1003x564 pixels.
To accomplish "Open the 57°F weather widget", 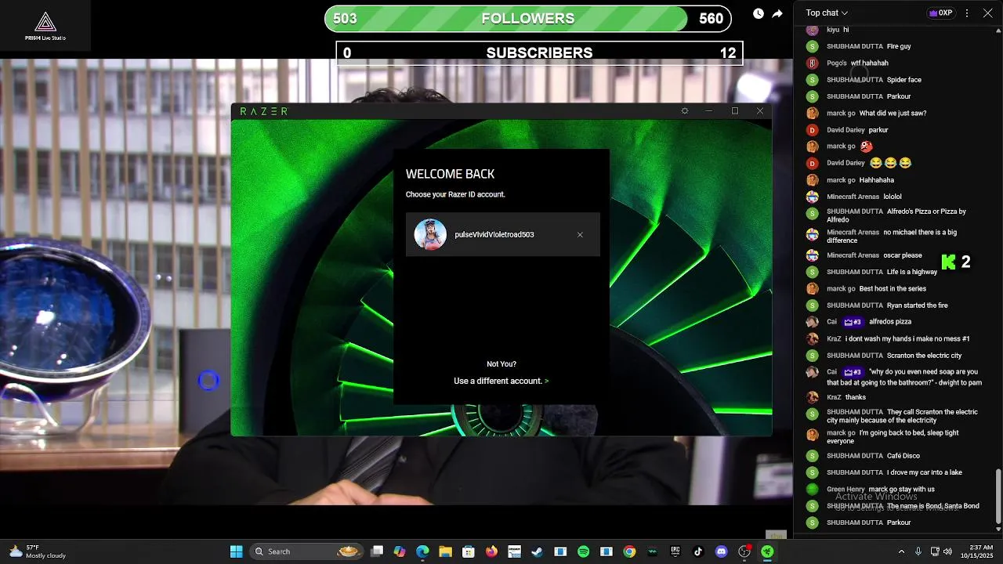I will coord(37,551).
